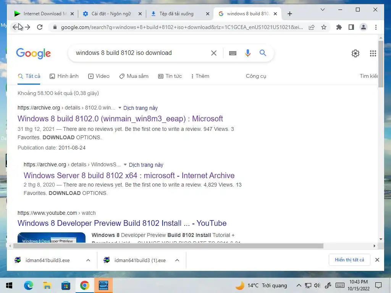Open Windows 8 build 8102.0 archive result
391x293 pixels.
[x=120, y=119]
